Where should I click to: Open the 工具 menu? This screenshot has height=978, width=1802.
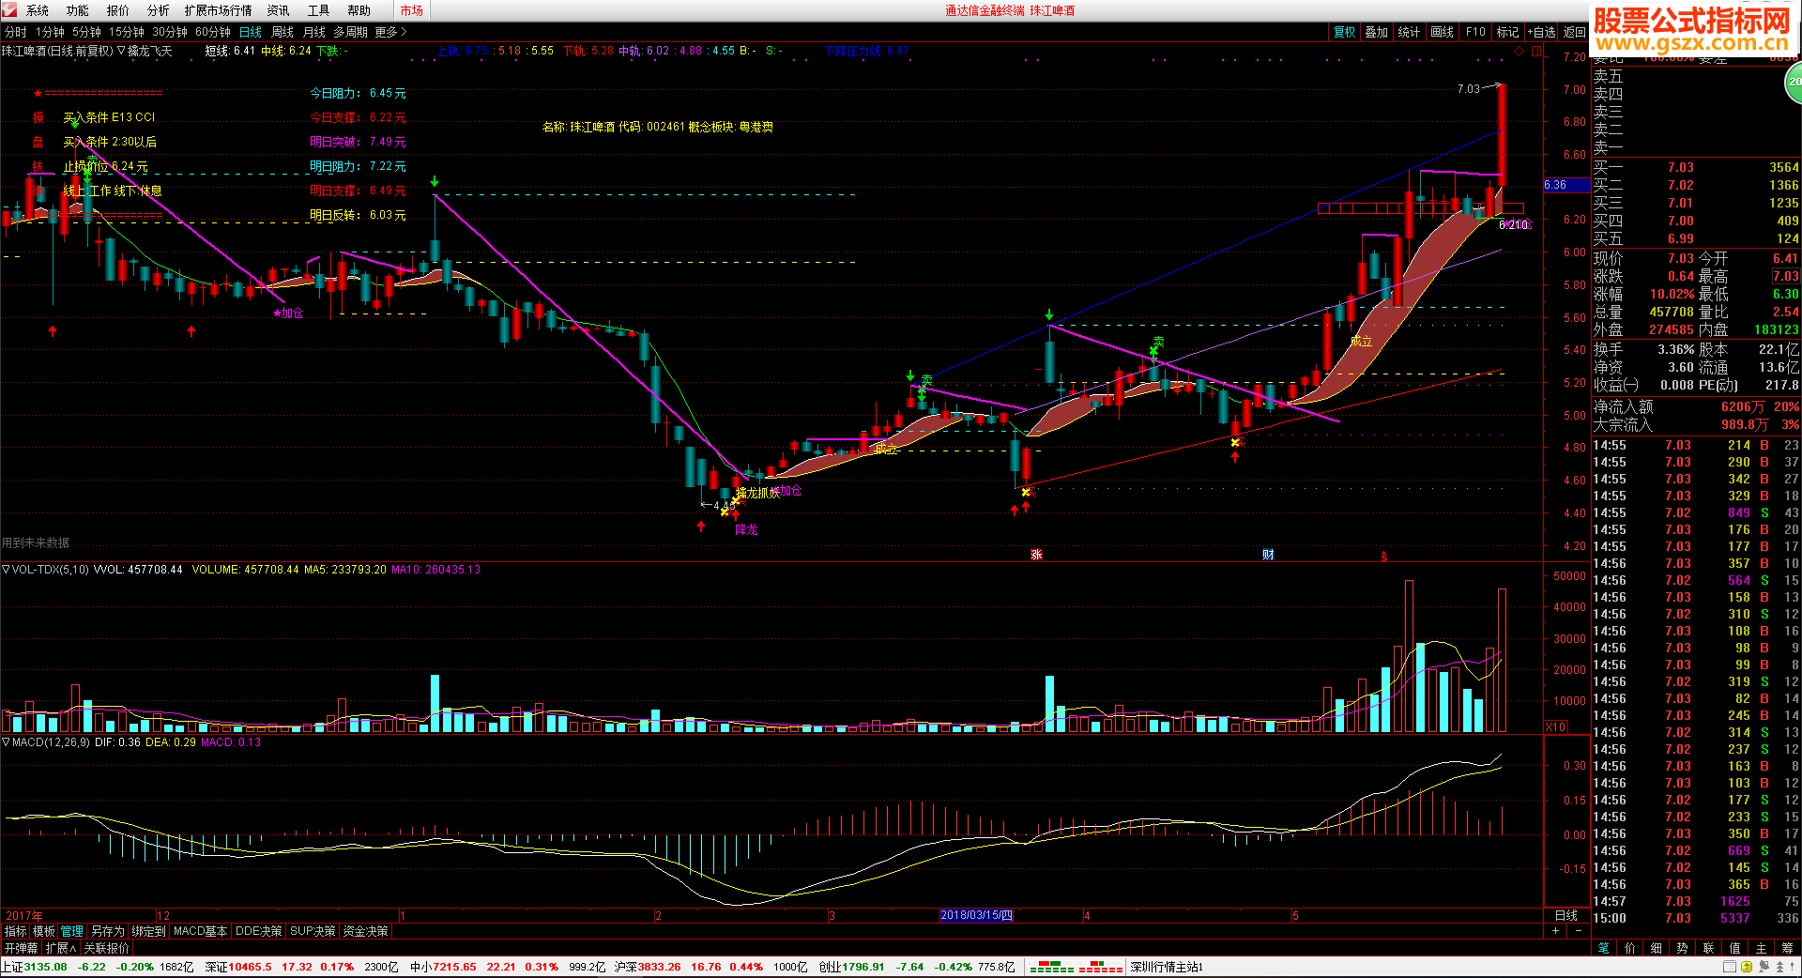tap(319, 10)
